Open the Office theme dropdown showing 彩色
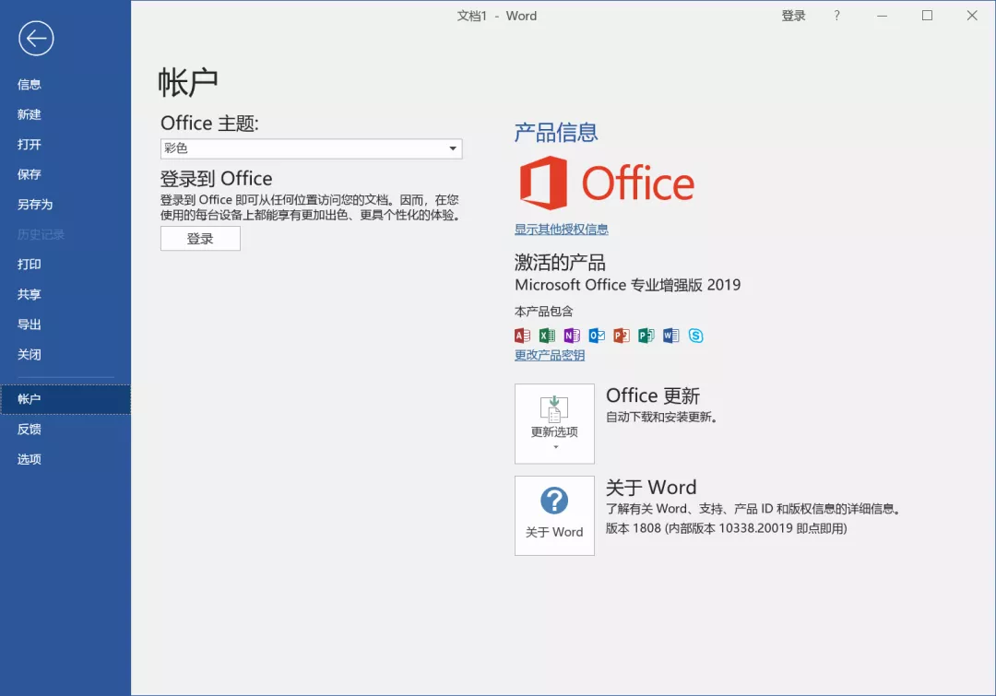Viewport: 996px width, 696px height. tap(312, 148)
